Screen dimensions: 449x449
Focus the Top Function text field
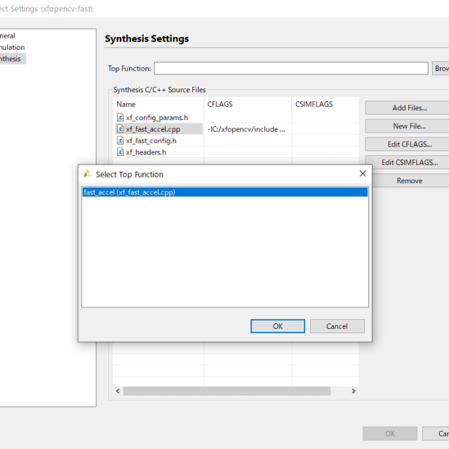tap(290, 69)
